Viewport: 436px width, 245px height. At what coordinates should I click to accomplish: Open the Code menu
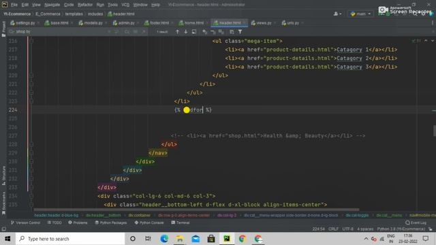69,5
